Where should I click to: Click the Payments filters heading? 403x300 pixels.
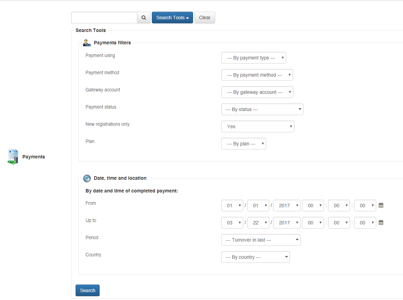tap(112, 43)
